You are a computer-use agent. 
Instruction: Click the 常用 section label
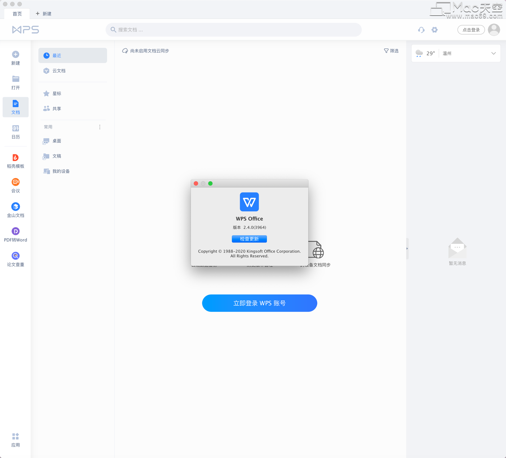48,127
